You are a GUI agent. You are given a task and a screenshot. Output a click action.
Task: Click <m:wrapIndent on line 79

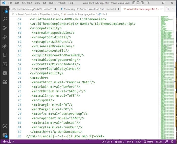(x=44, y=118)
